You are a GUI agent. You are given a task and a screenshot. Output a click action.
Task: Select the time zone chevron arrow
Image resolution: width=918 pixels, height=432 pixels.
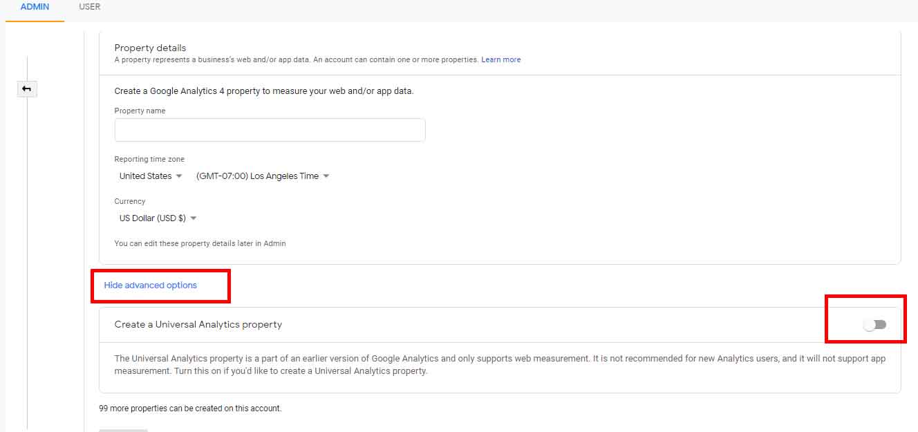point(326,176)
